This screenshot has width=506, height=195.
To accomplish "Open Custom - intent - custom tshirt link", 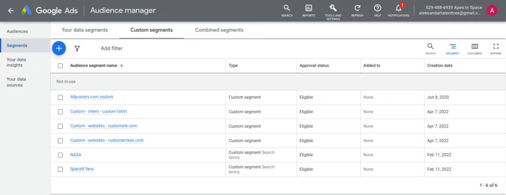I will (x=98, y=112).
